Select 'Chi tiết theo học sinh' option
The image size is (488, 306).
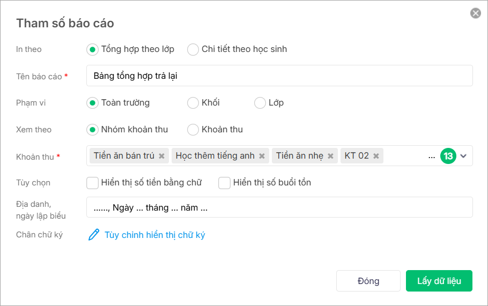(x=193, y=49)
